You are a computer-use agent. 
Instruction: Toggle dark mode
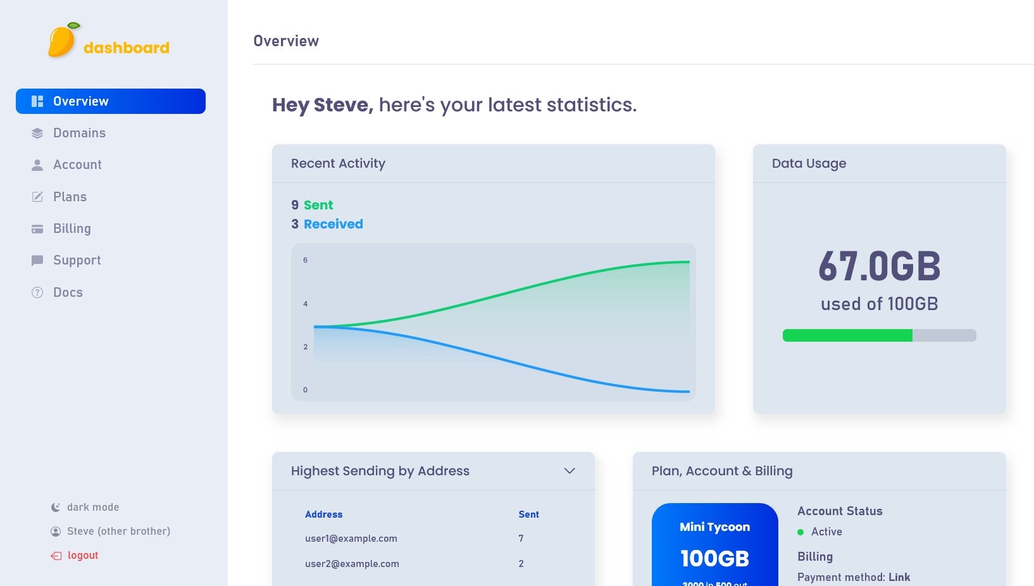coord(85,507)
